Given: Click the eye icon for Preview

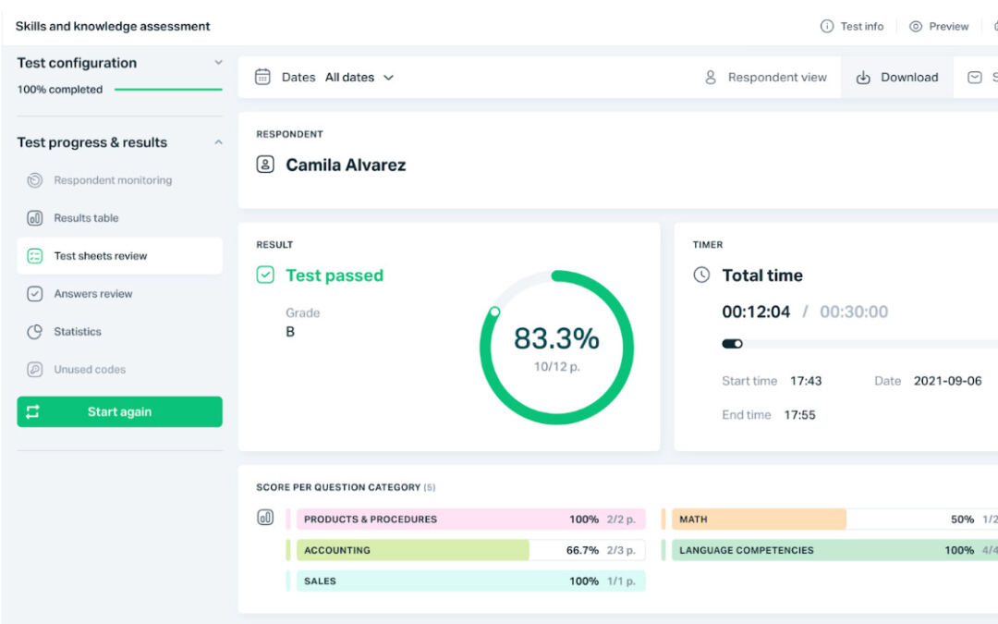Looking at the screenshot, I should [916, 26].
